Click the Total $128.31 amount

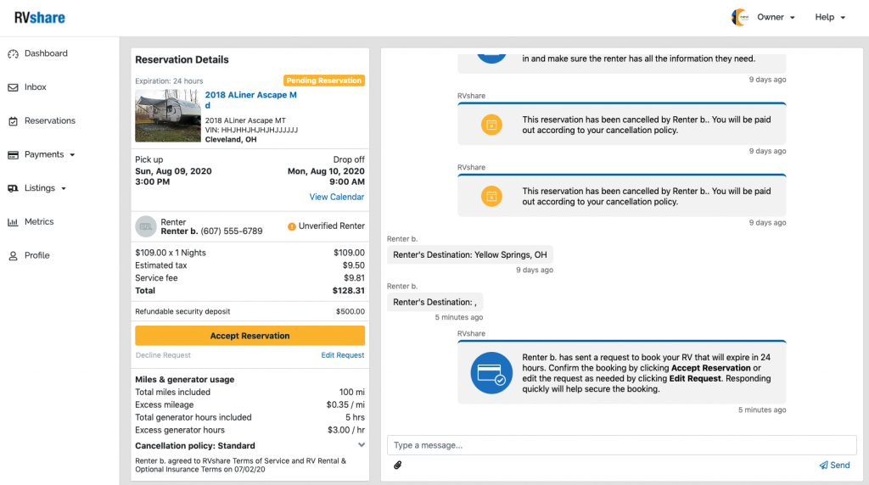click(x=349, y=291)
